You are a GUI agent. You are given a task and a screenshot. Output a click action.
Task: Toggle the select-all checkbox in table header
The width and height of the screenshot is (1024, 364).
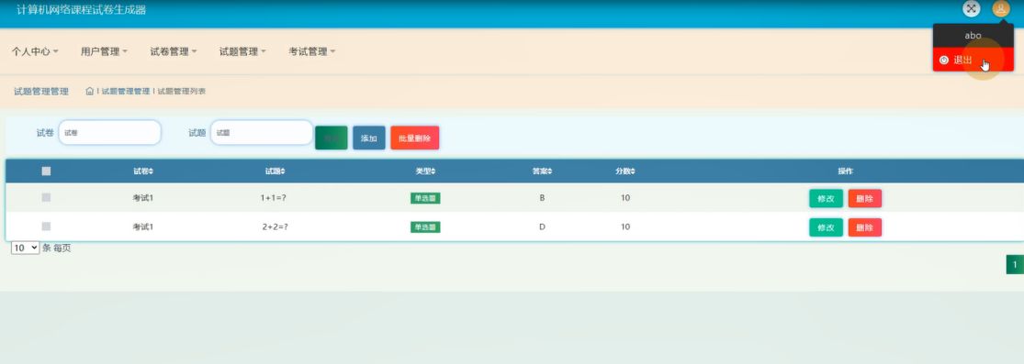(46, 171)
